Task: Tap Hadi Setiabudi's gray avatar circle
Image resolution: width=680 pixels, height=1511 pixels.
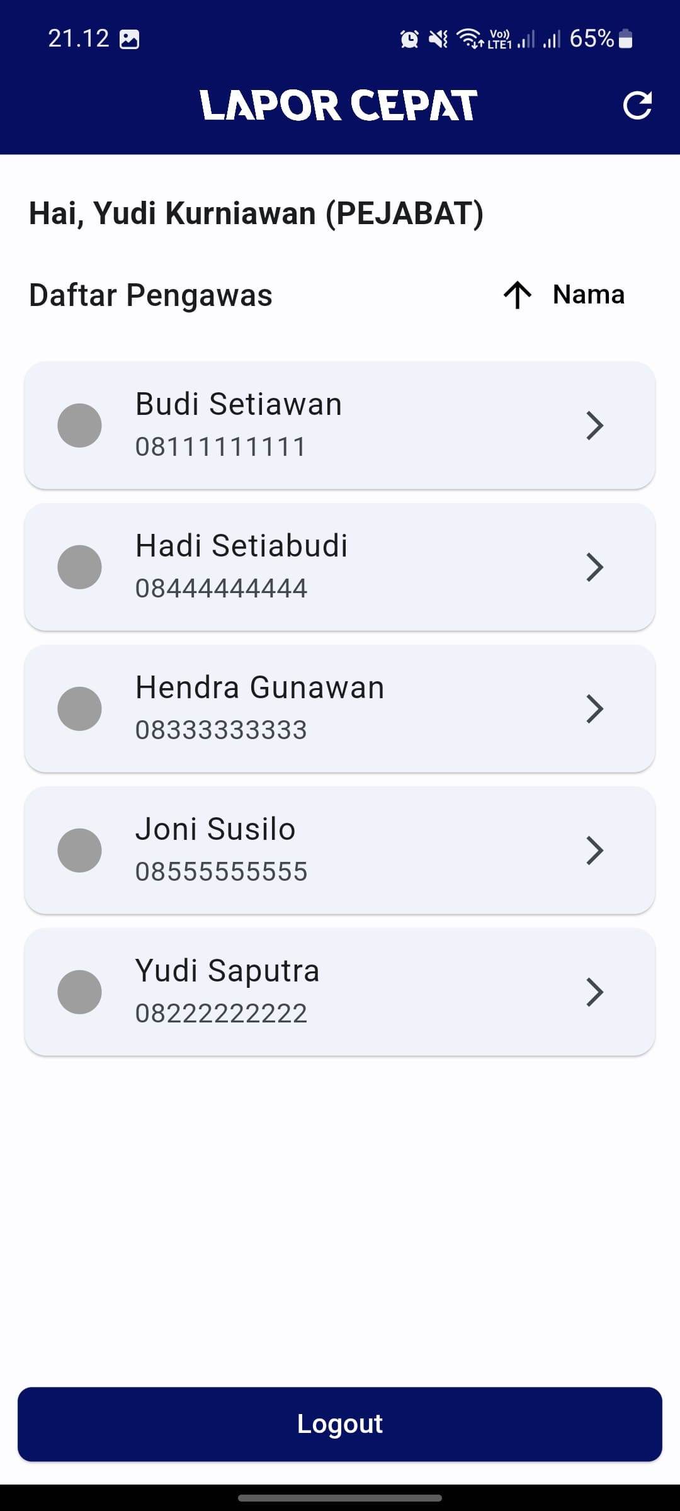Action: tap(79, 567)
